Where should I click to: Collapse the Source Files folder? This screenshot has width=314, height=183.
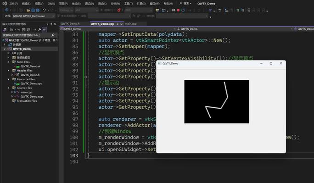8,88
